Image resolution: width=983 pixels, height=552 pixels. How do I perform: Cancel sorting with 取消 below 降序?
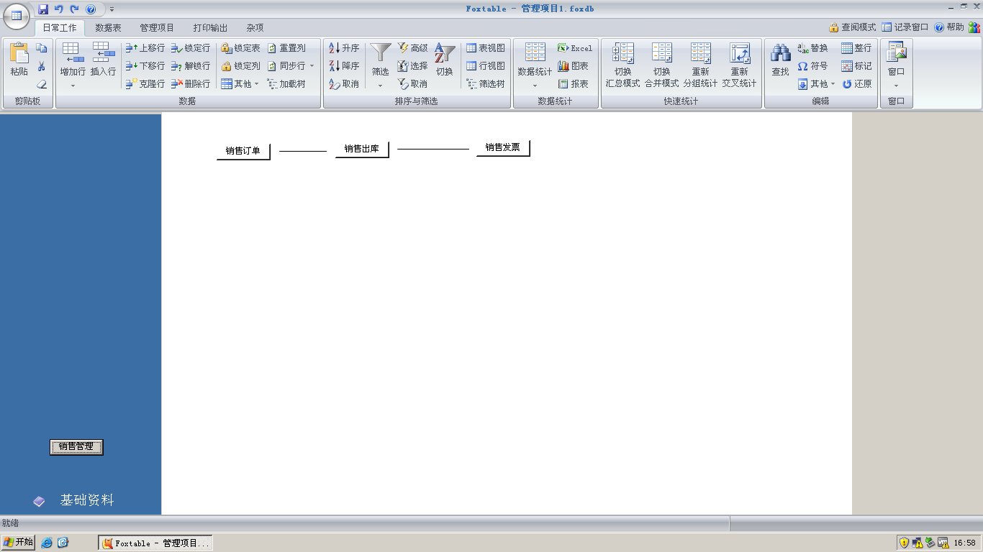pos(344,84)
